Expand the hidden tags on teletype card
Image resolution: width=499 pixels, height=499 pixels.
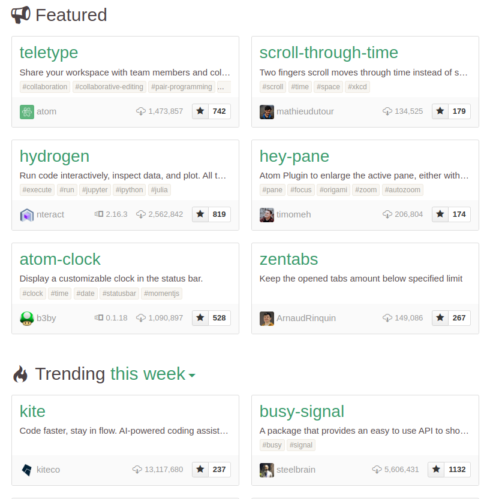pos(221,86)
